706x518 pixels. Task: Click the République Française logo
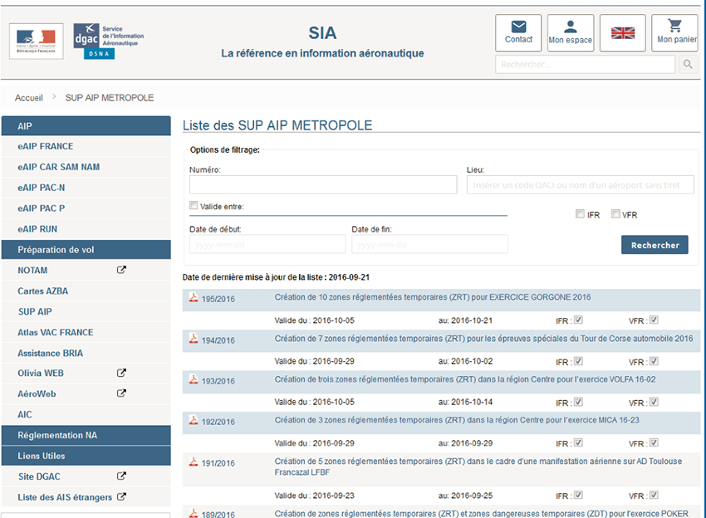pos(36,42)
